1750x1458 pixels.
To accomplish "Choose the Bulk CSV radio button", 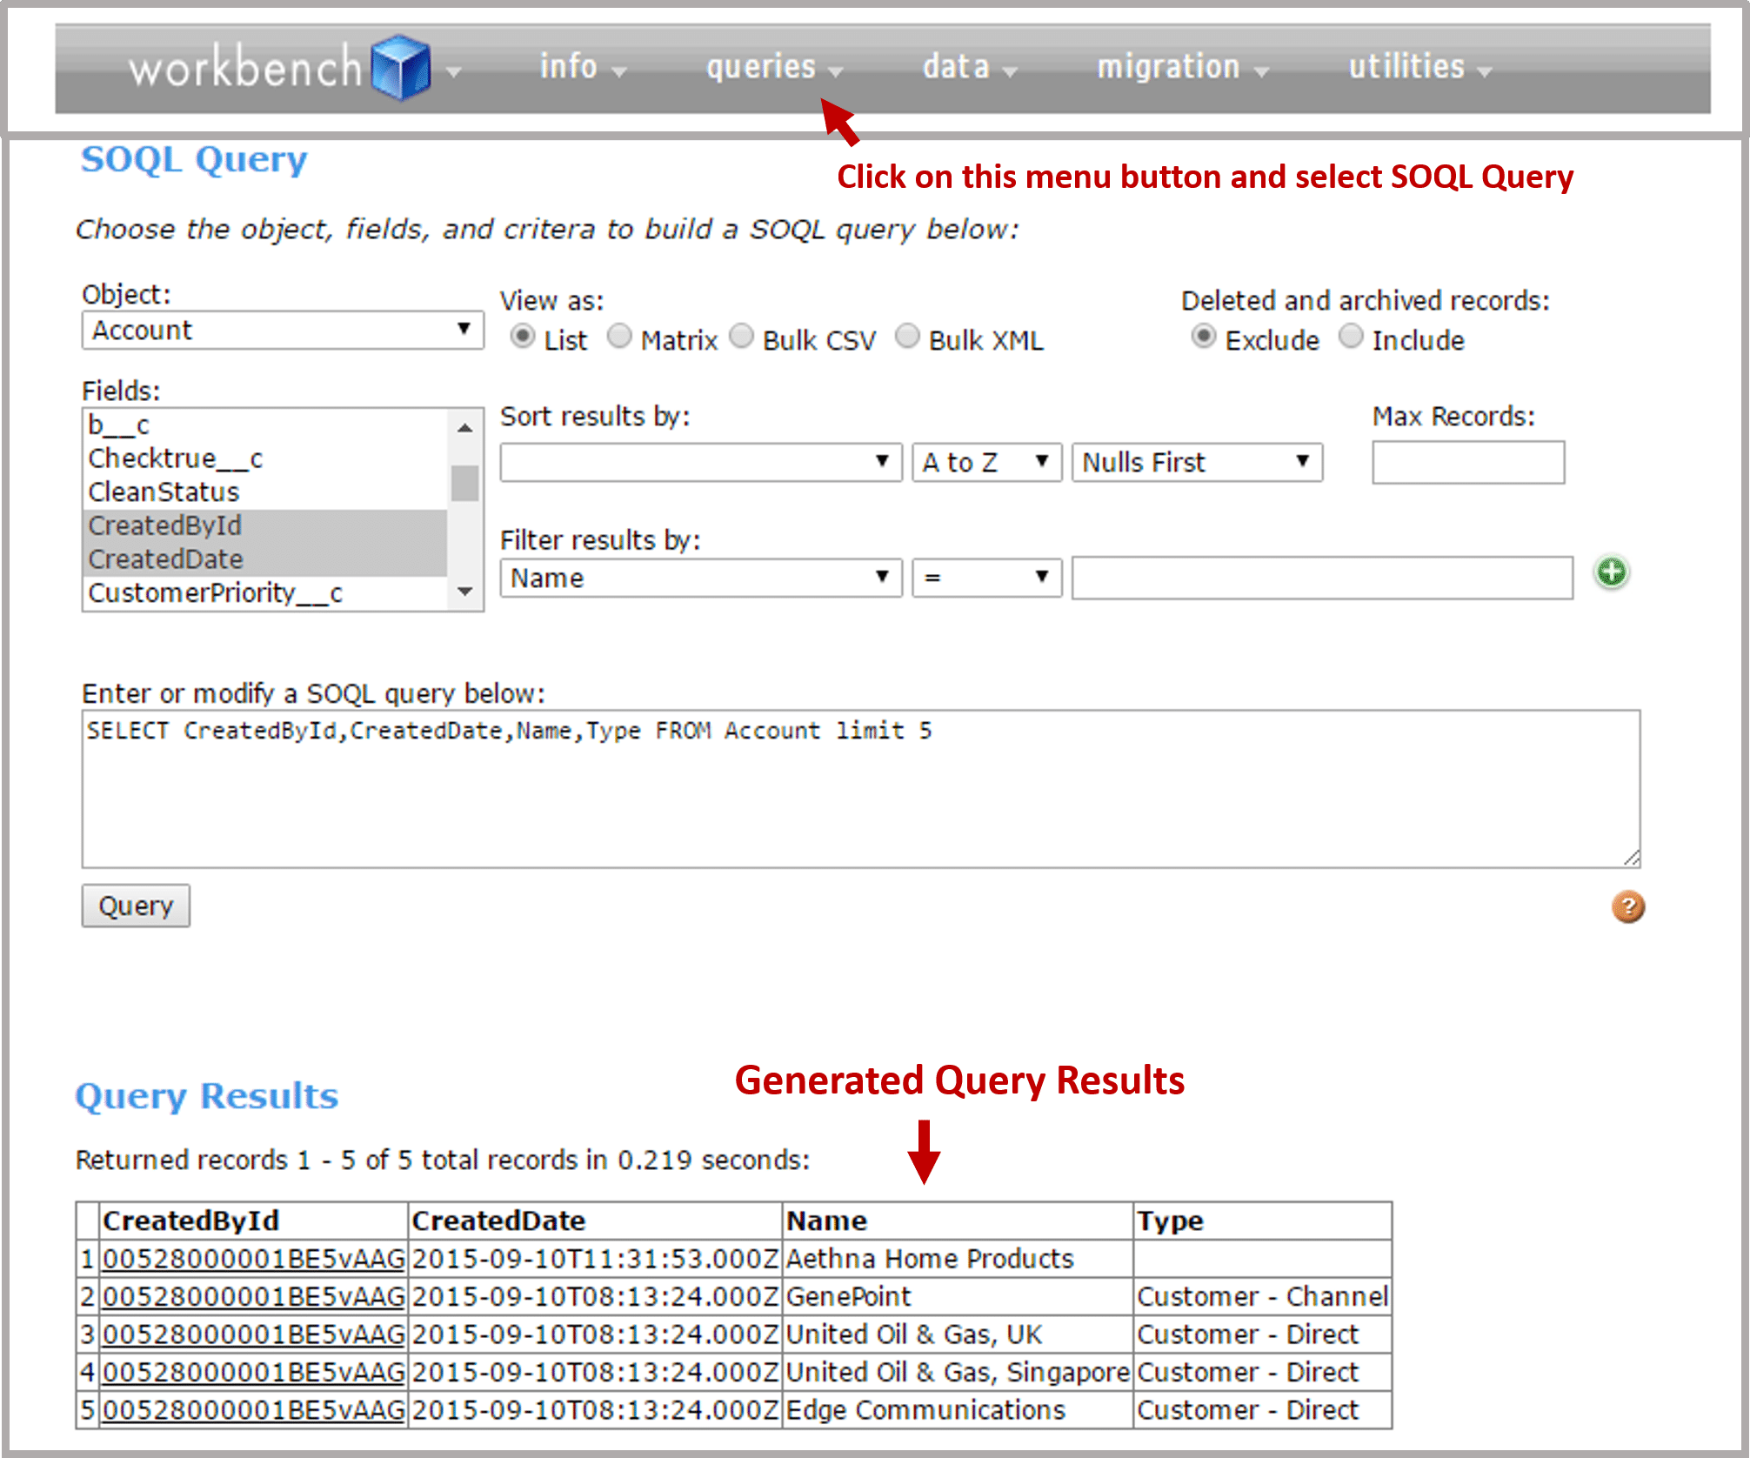I will point(741,336).
